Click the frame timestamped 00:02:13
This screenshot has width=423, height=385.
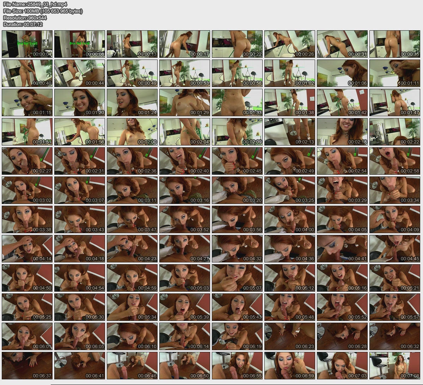pyautogui.click(x=290, y=132)
